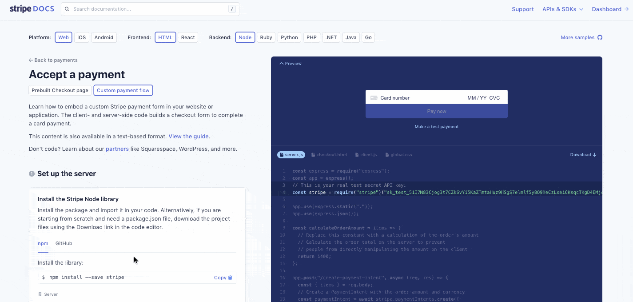This screenshot has height=302, width=633.
Task: Click the 'Accept a payment' title
Action: [x=77, y=74]
